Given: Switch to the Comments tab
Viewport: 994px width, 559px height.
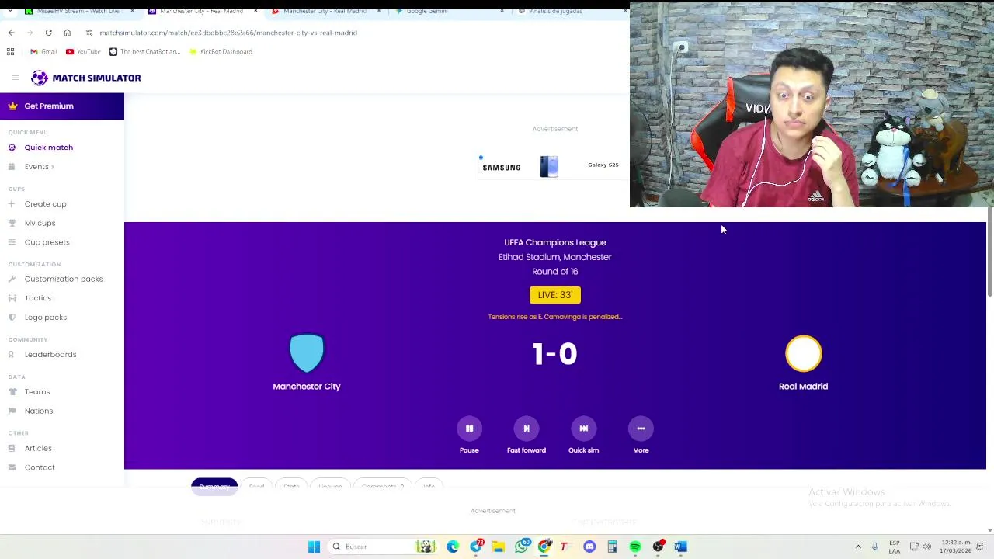Looking at the screenshot, I should (x=382, y=487).
